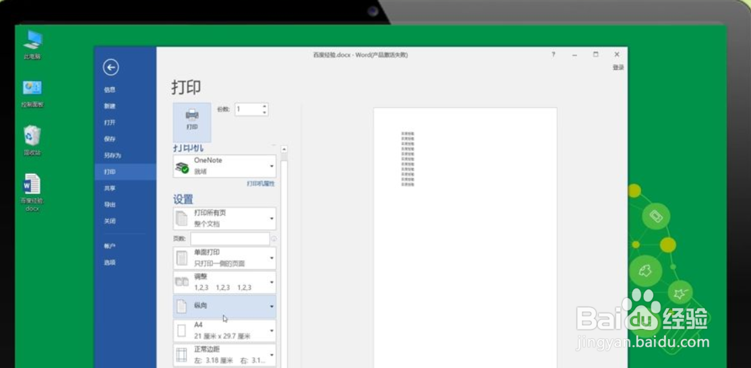Select Options in the backstage menu
The image size is (751, 368).
[110, 263]
